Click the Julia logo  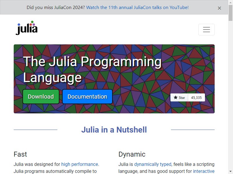(27, 28)
